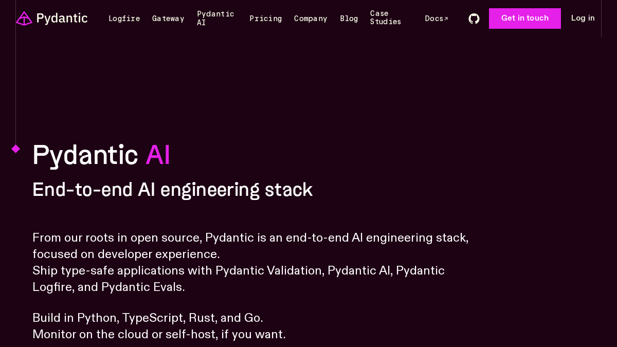Expand the Company menu

point(311,19)
